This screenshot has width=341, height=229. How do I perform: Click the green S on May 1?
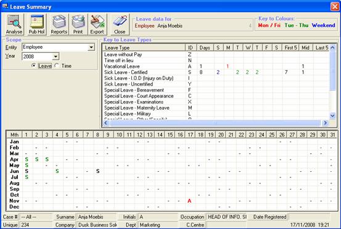point(27,166)
